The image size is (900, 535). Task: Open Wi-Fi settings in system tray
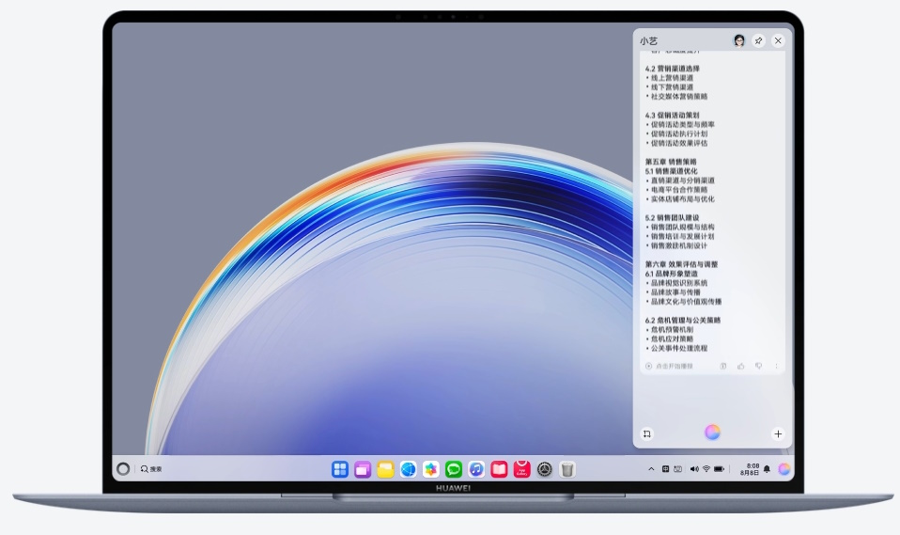(706, 469)
